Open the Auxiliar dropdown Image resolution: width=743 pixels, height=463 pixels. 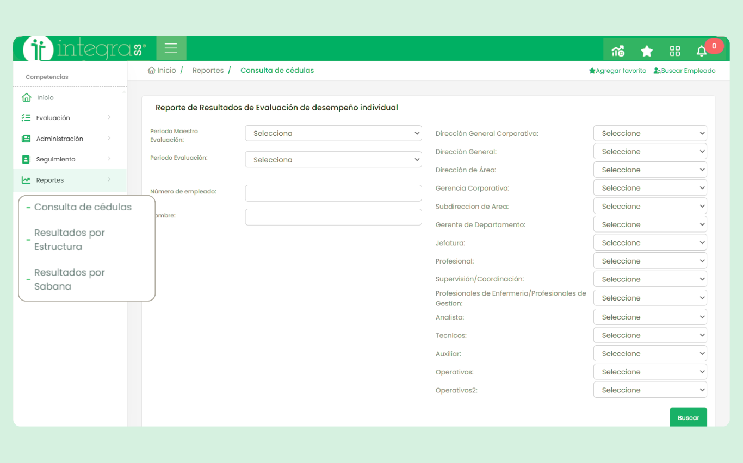[x=650, y=353]
